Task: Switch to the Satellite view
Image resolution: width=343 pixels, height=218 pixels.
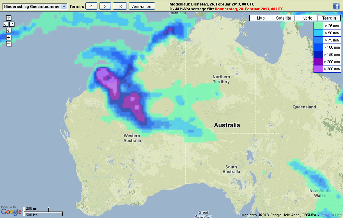Action: pyautogui.click(x=283, y=18)
